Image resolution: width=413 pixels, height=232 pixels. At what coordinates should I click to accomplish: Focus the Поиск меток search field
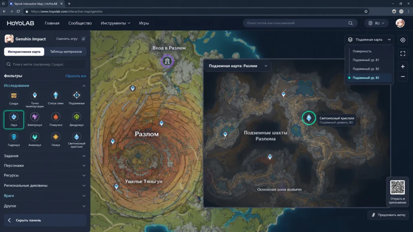[x=45, y=64]
